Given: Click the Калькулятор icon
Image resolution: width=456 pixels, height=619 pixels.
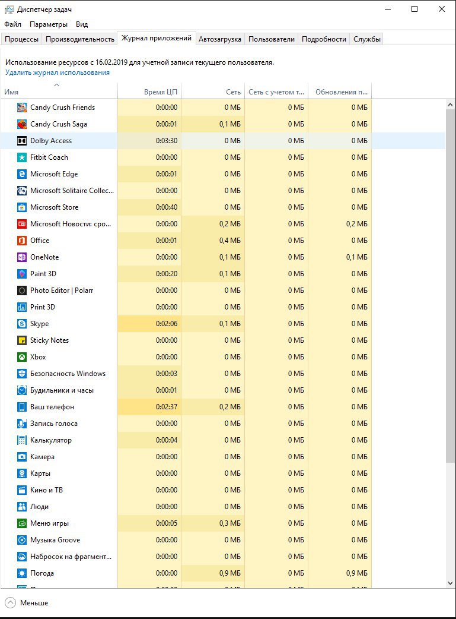Looking at the screenshot, I should [22, 440].
